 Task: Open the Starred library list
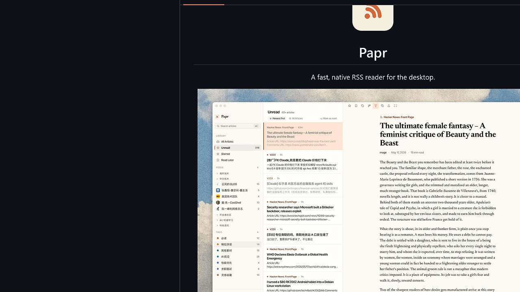238,154
